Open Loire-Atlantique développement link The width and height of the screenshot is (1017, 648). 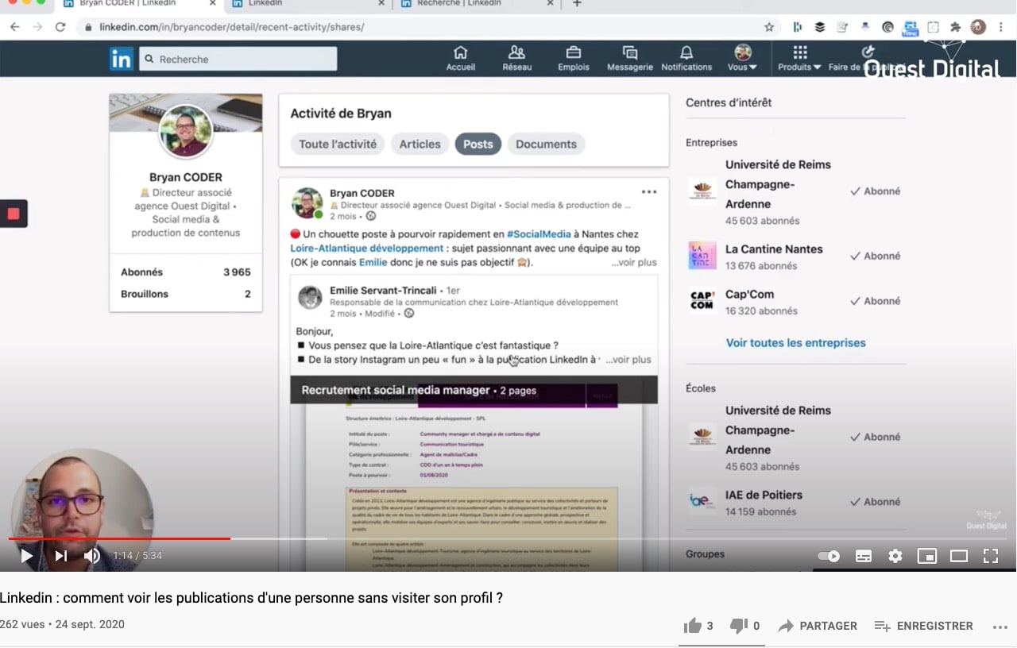(x=366, y=248)
